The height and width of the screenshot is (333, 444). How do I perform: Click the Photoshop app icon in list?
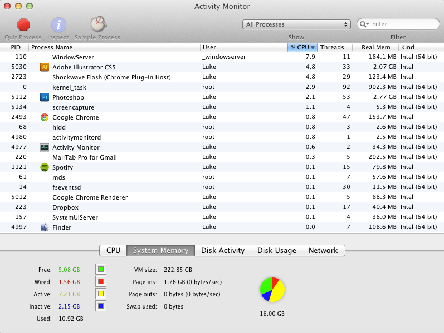coord(45,97)
